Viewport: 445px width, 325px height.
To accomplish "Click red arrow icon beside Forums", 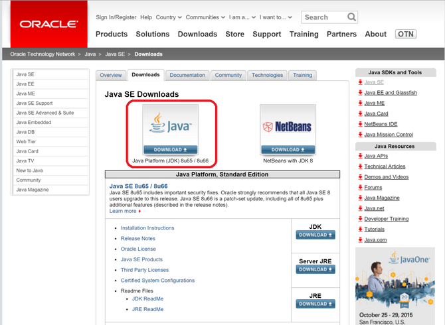I will [360, 187].
